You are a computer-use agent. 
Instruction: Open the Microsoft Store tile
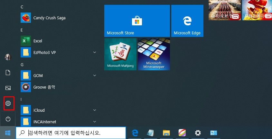(x=137, y=21)
